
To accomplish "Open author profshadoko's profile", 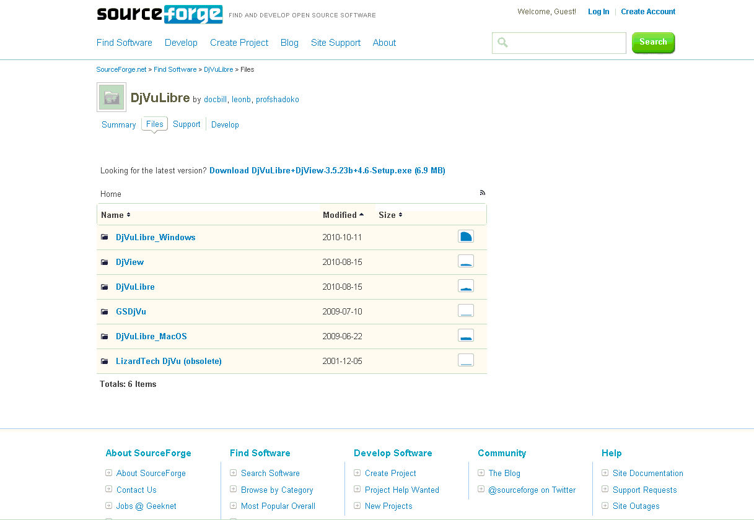I will click(x=278, y=99).
